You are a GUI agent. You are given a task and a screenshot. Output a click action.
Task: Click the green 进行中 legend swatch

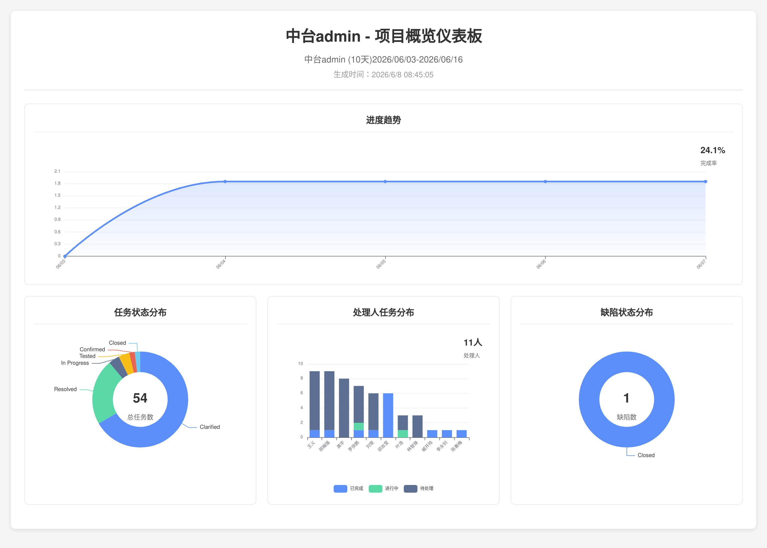pyautogui.click(x=375, y=488)
